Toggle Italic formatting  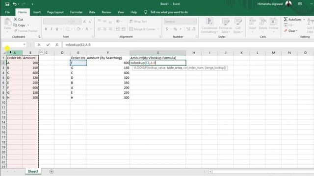[51, 29]
